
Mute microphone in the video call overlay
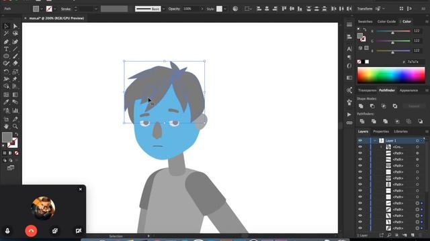coord(7,231)
